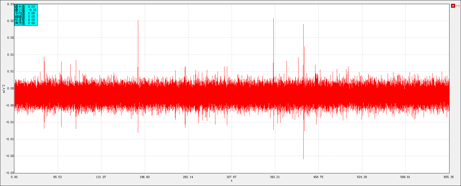461x186 pixels.
Task: Select the 65.53 time axis label
Action: (x=57, y=177)
